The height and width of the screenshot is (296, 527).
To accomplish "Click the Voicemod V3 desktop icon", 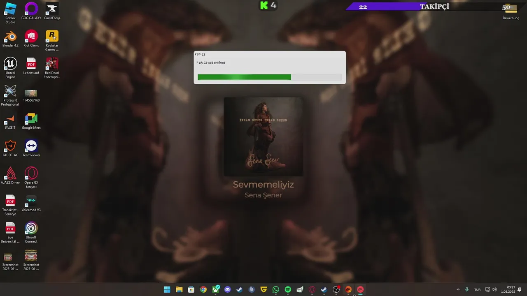I will pos(31,203).
